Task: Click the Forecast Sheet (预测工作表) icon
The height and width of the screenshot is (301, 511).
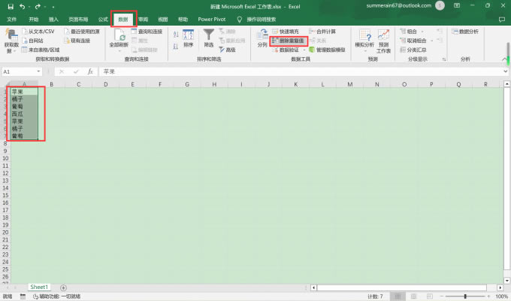Action: pos(383,36)
